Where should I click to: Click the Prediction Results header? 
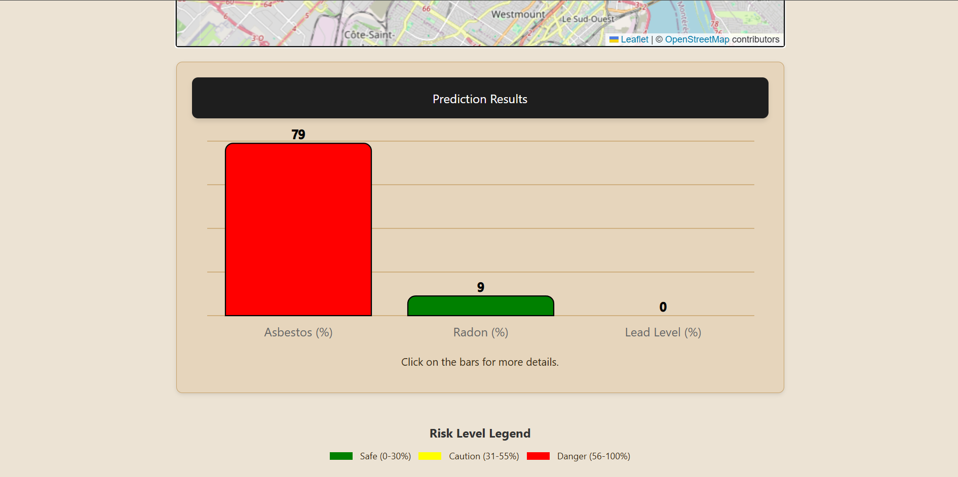(x=480, y=98)
